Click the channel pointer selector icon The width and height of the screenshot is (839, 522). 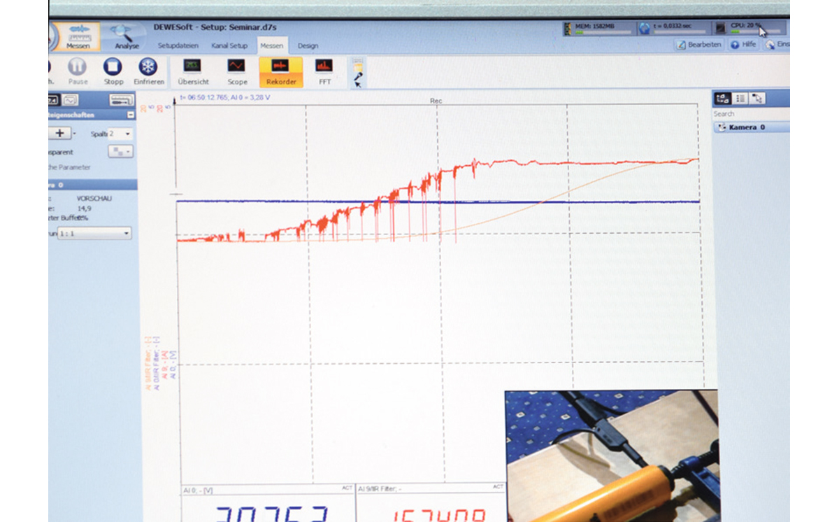[757, 99]
